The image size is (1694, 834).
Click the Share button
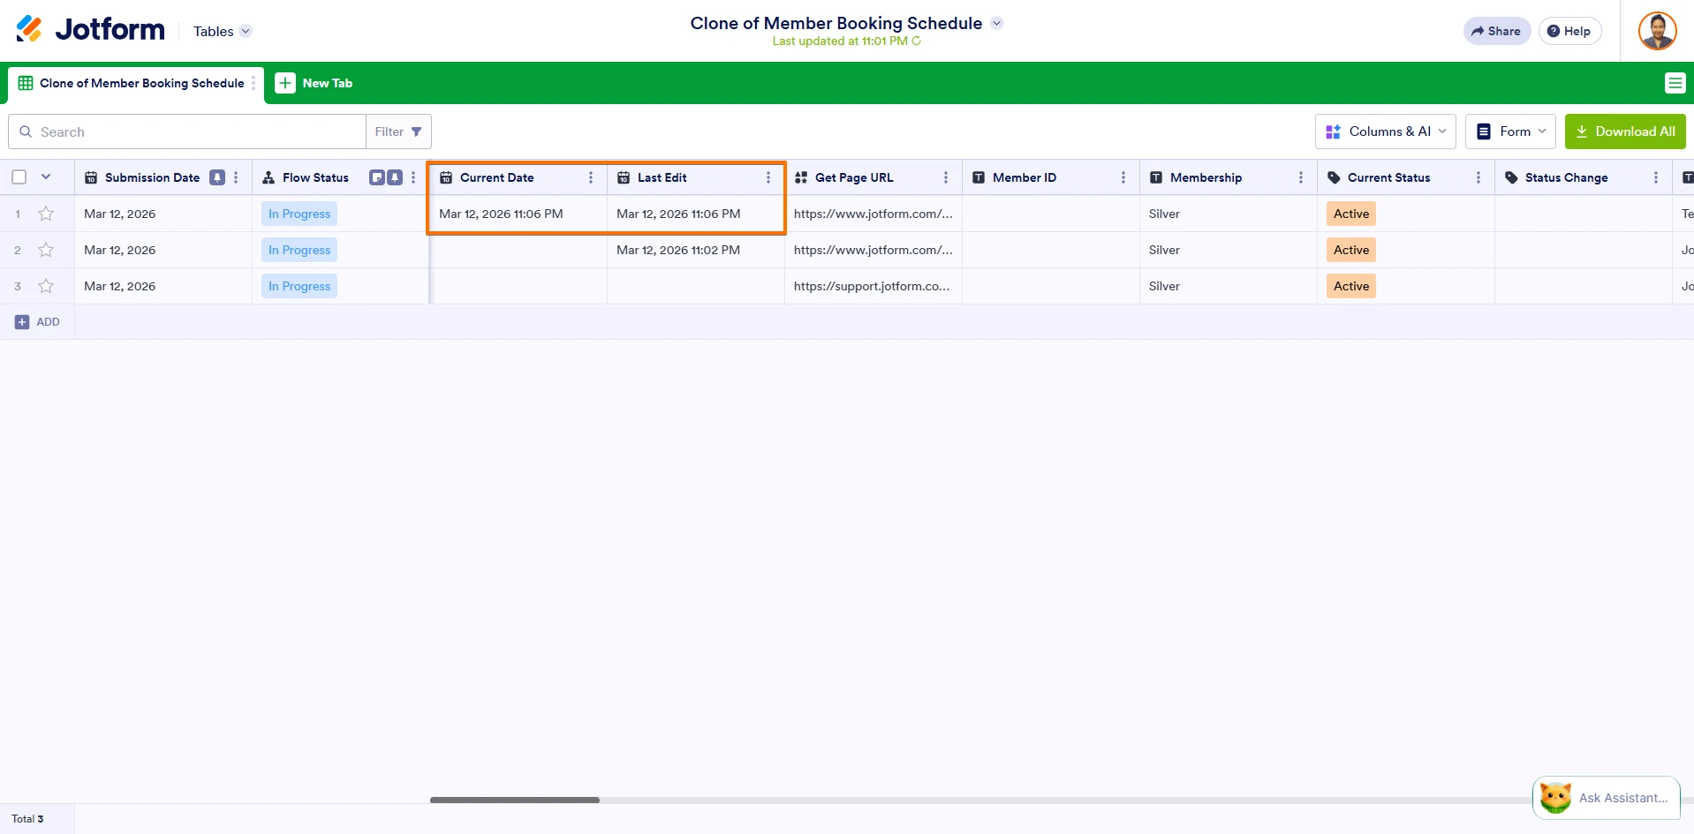tap(1495, 30)
